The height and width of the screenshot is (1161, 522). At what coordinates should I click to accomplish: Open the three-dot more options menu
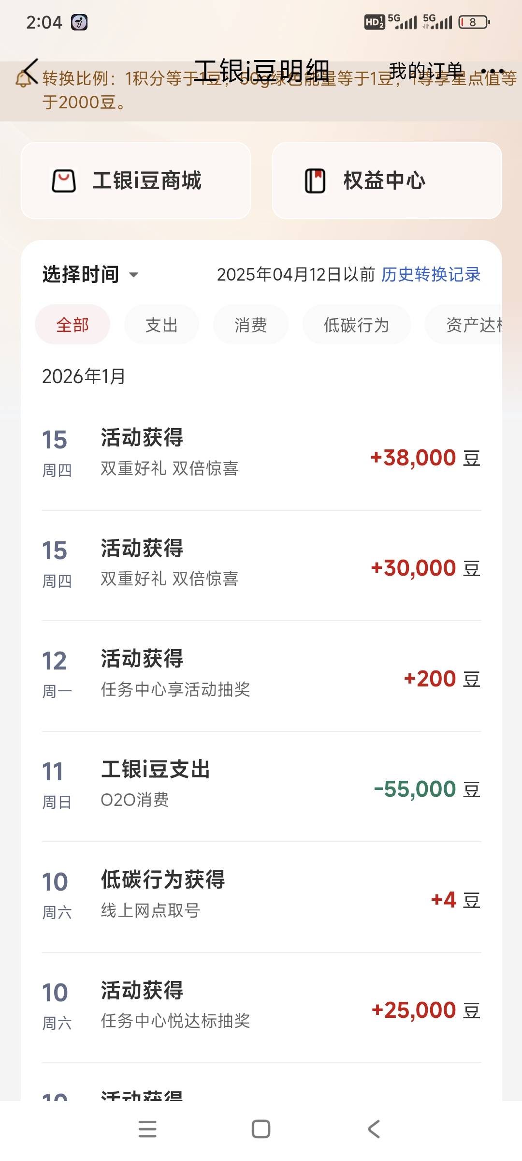pos(492,71)
